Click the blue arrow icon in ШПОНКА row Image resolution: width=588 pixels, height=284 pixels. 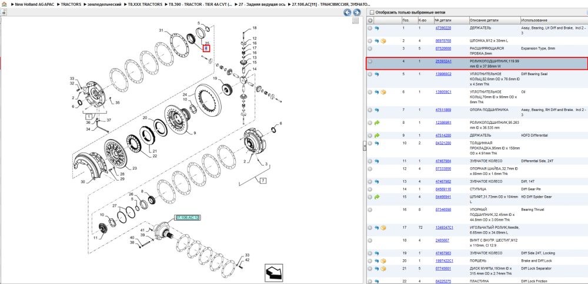click(377, 41)
